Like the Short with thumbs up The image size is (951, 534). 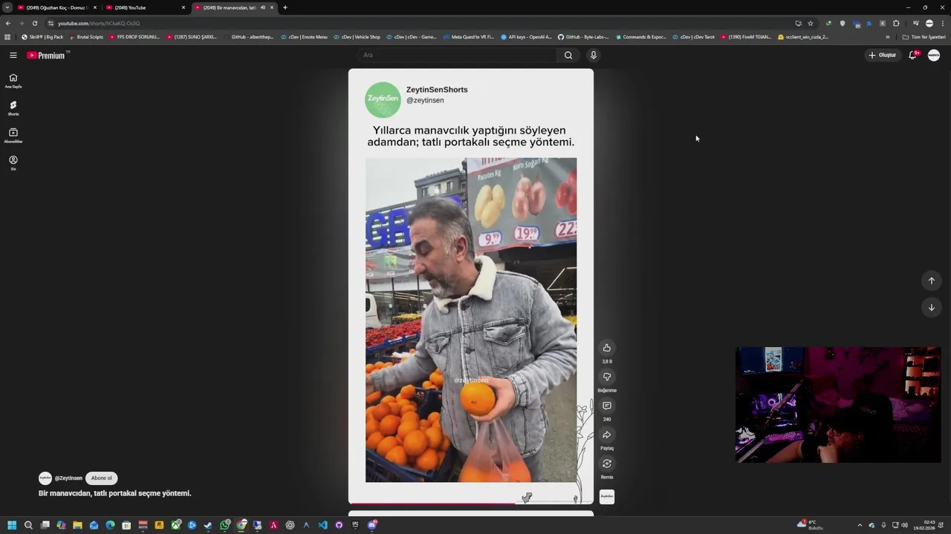point(607,348)
